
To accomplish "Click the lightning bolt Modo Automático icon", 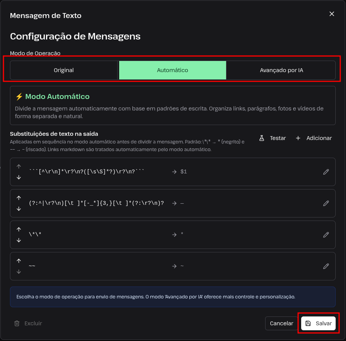I will [x=19, y=97].
